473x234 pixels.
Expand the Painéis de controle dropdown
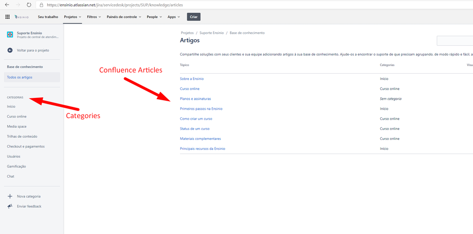(x=124, y=17)
